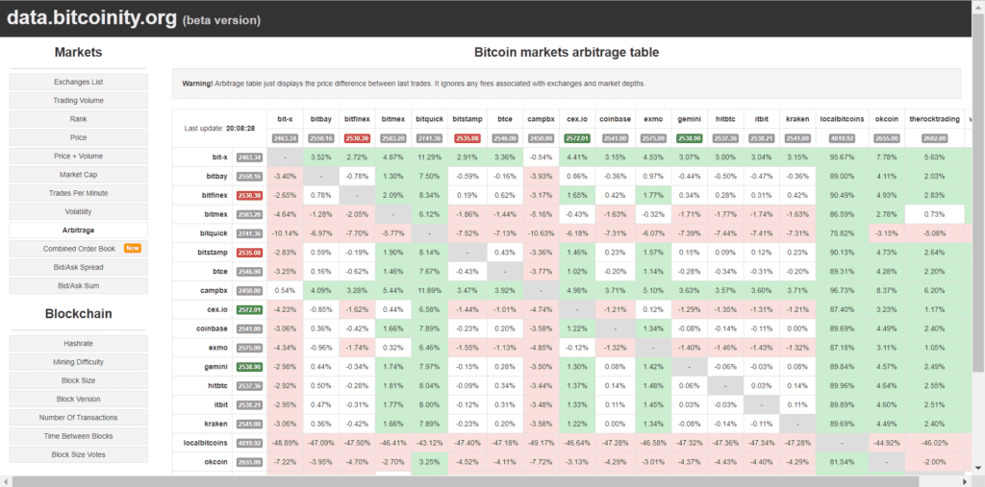View the Hashrate chart

[x=79, y=343]
